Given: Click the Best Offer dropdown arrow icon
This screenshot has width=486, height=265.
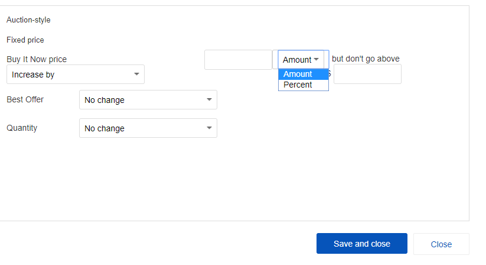Looking at the screenshot, I should tap(209, 100).
